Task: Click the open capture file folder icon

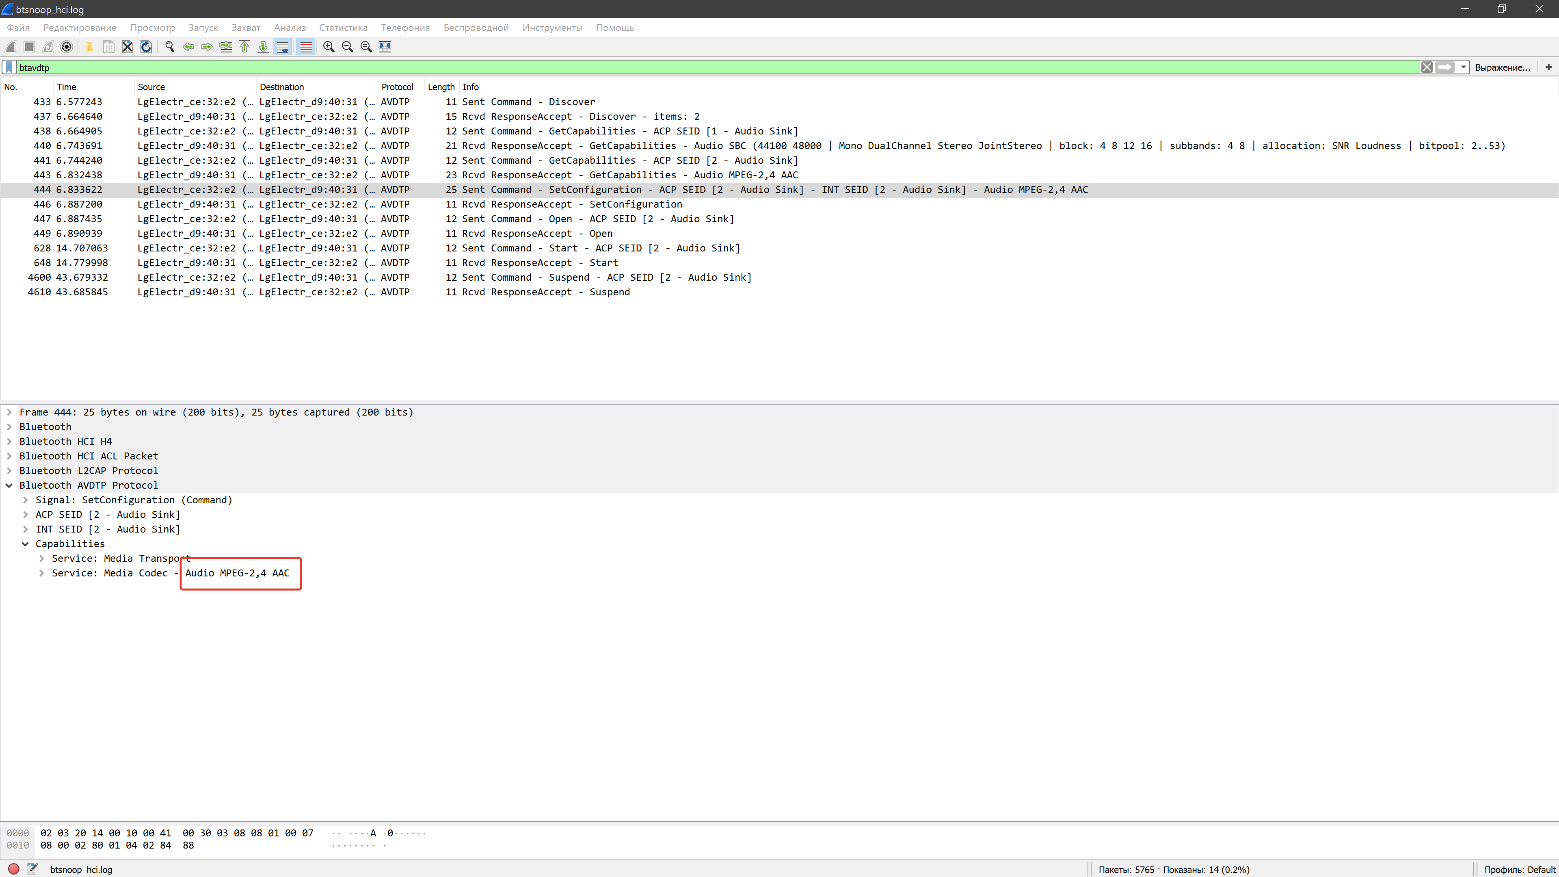Action: (89, 47)
